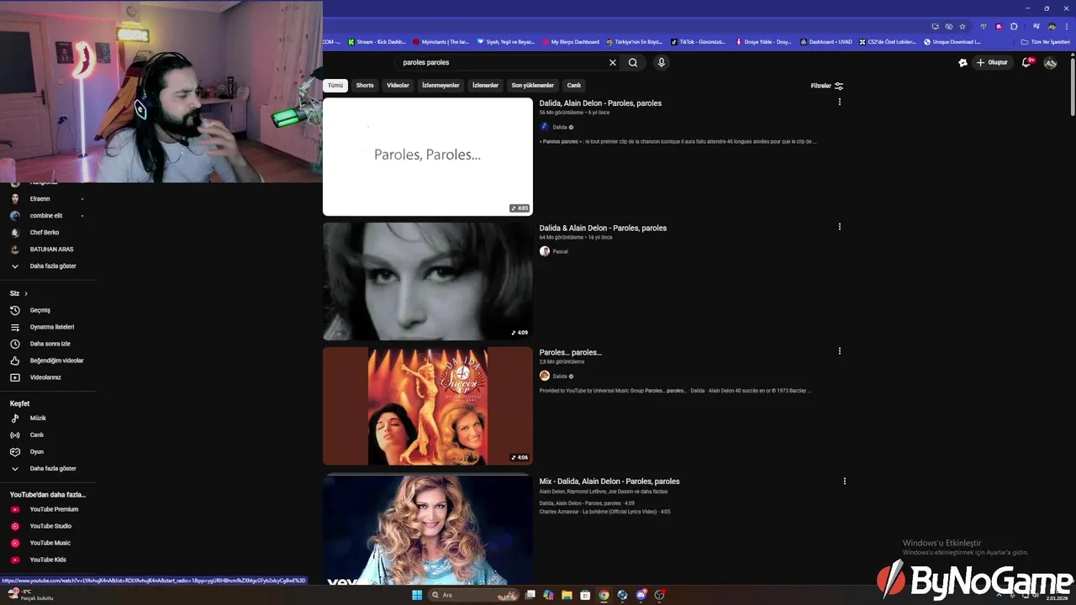Open the 'Tüm Yer İşaretleri' bookmarks folder
This screenshot has width=1076, height=605.
(x=1045, y=42)
